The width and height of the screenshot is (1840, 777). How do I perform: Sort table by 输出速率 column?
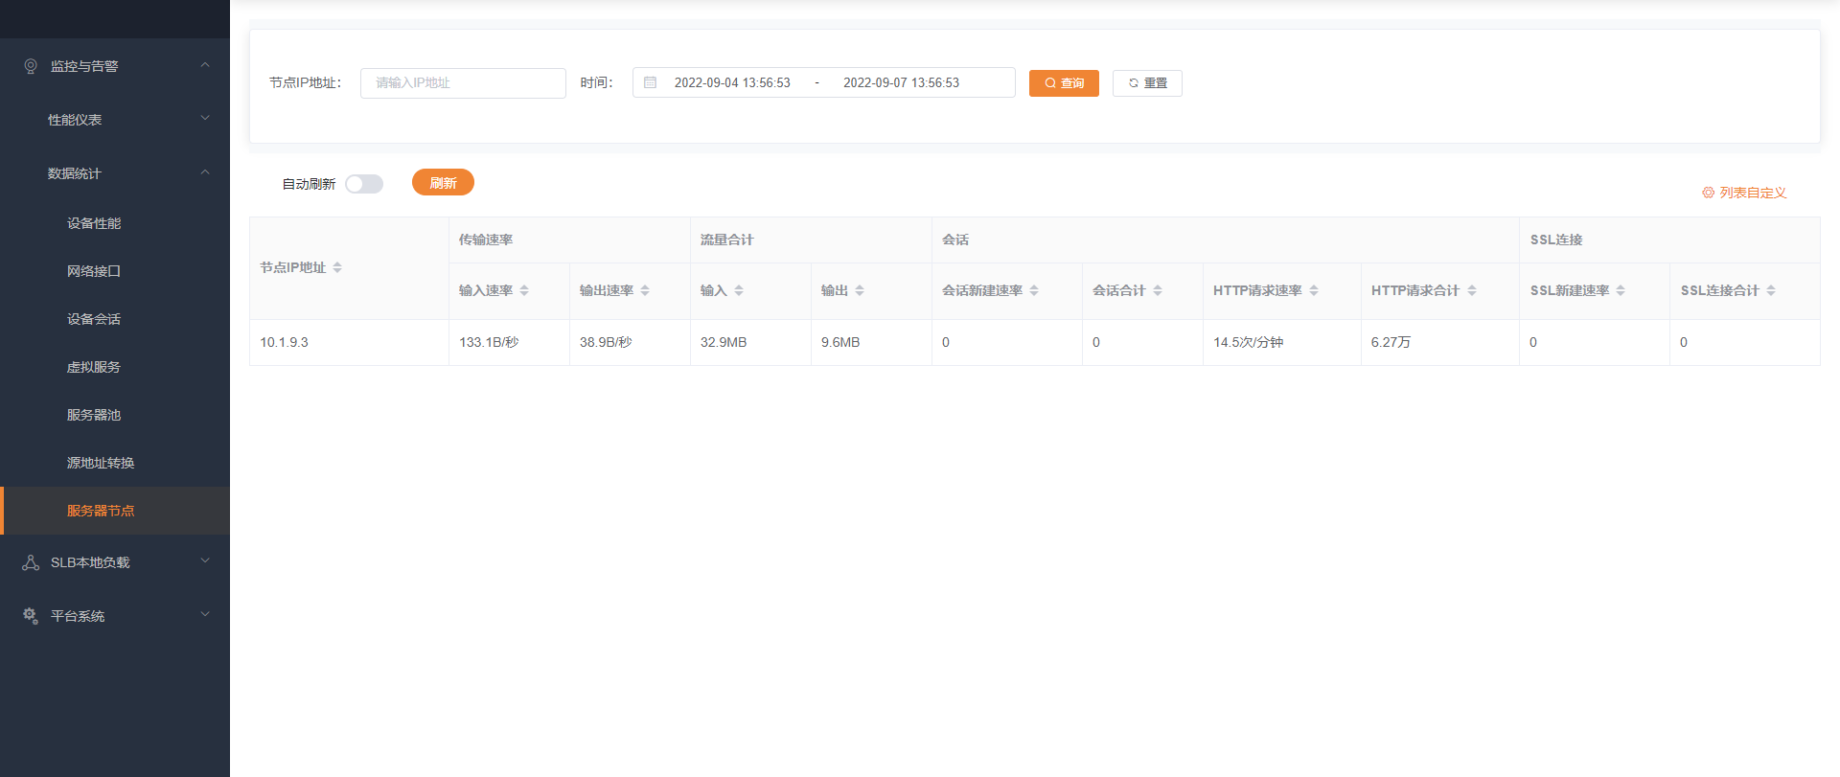pyautogui.click(x=645, y=291)
